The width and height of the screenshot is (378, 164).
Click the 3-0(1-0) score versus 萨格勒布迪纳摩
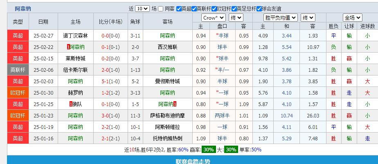click(x=110, y=116)
